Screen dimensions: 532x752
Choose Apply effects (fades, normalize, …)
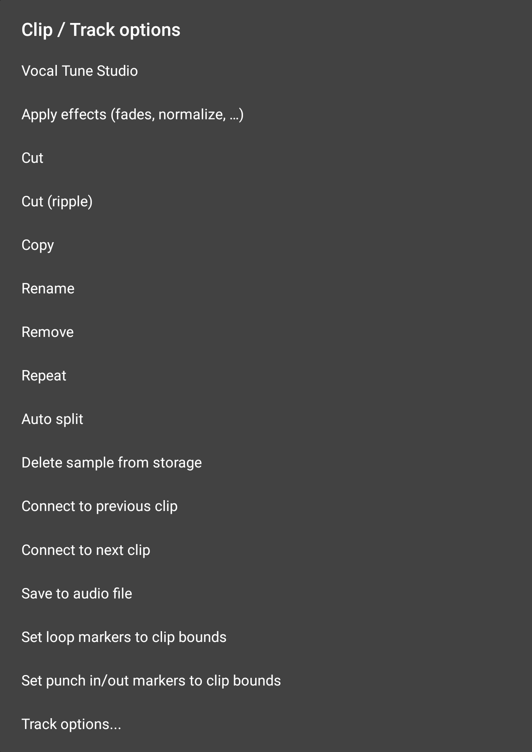point(133,114)
